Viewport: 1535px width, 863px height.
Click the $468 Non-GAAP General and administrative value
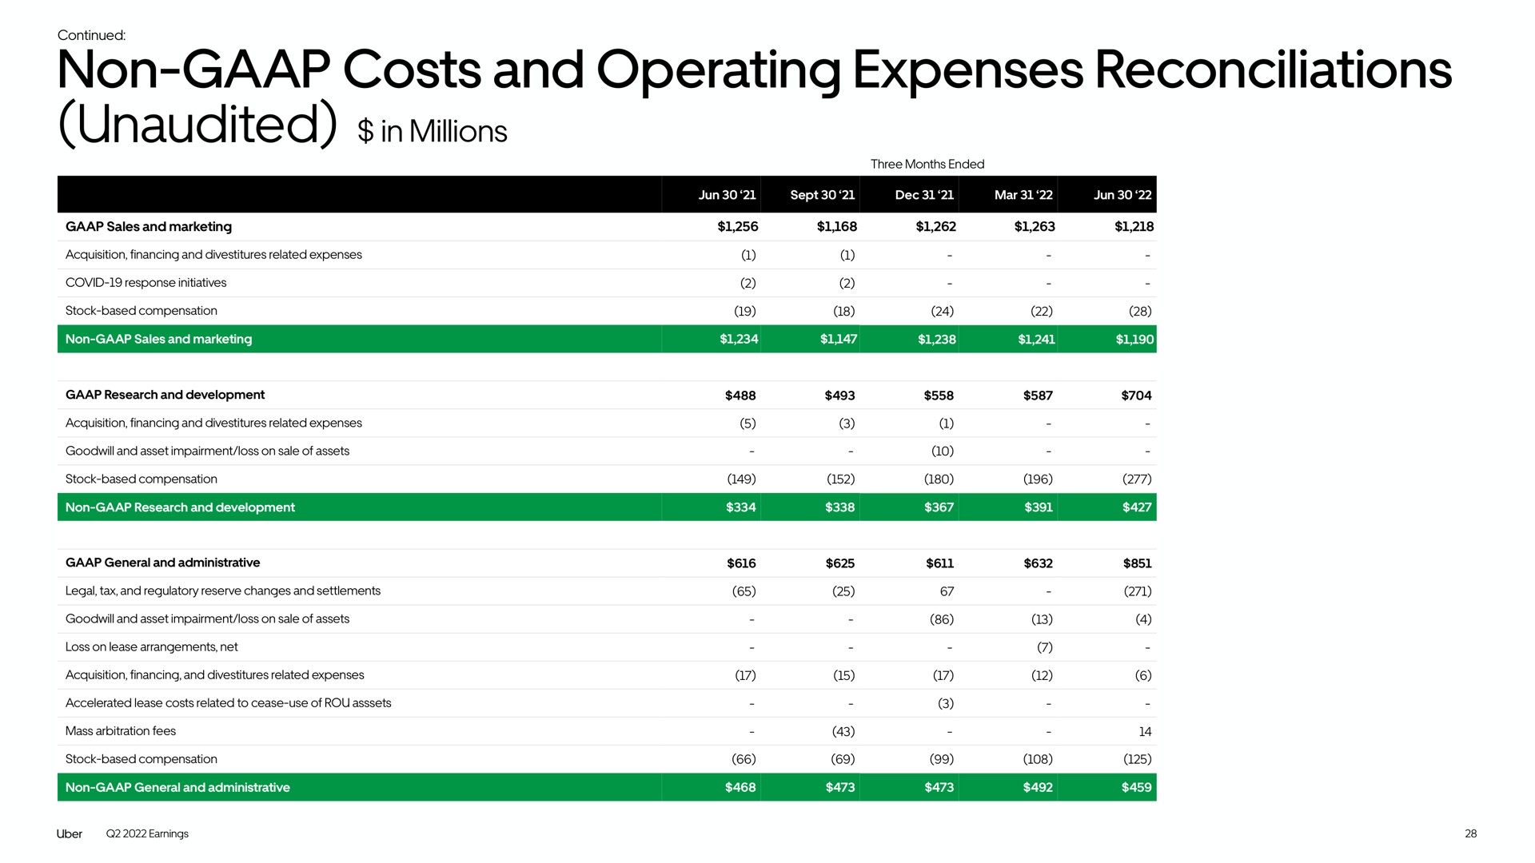(740, 787)
